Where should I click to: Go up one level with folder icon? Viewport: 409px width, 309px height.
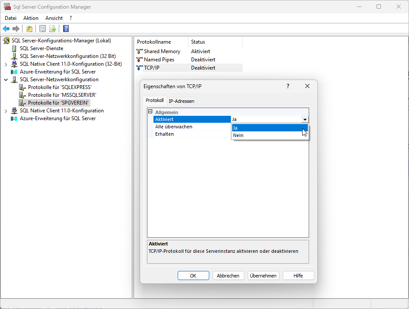[29, 29]
